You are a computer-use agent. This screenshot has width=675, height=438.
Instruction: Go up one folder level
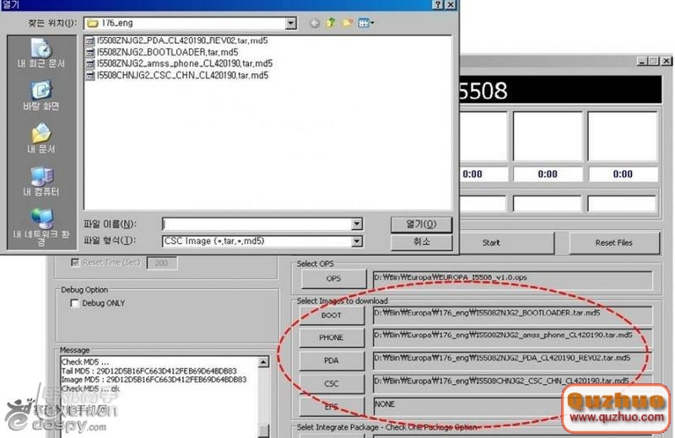[331, 23]
